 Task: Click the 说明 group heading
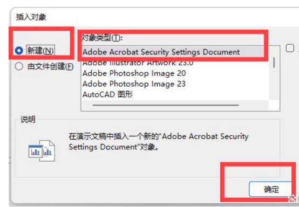(x=28, y=120)
